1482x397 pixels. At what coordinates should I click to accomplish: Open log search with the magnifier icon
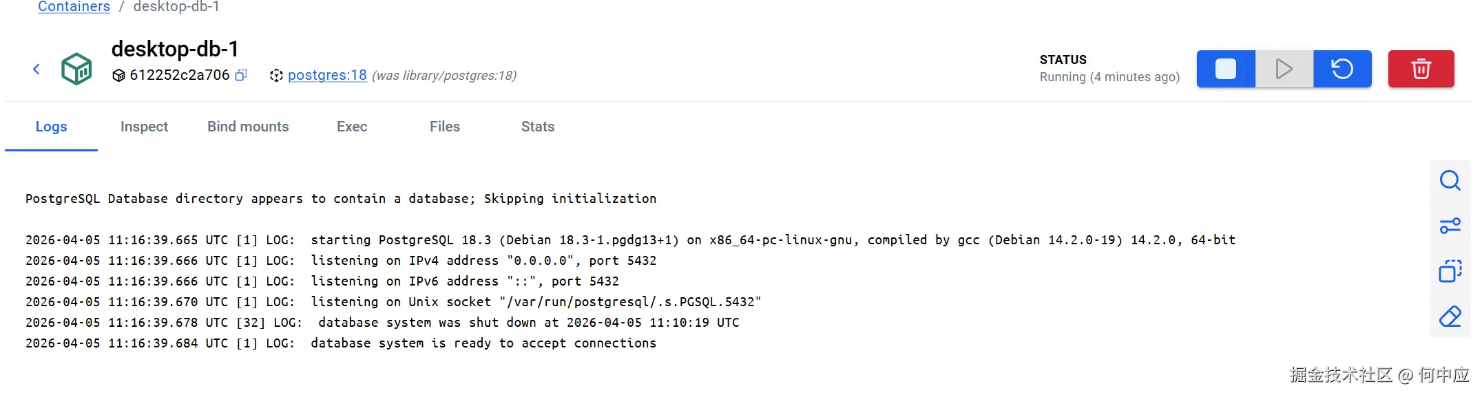coord(1450,180)
